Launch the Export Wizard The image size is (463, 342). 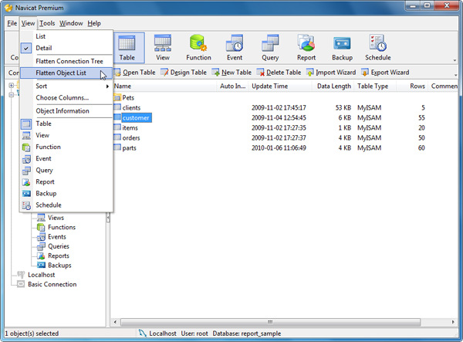[385, 73]
